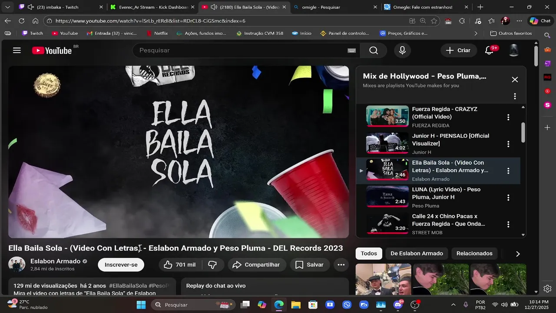
Task: Open playlist options below the Mix title
Action: (x=515, y=96)
